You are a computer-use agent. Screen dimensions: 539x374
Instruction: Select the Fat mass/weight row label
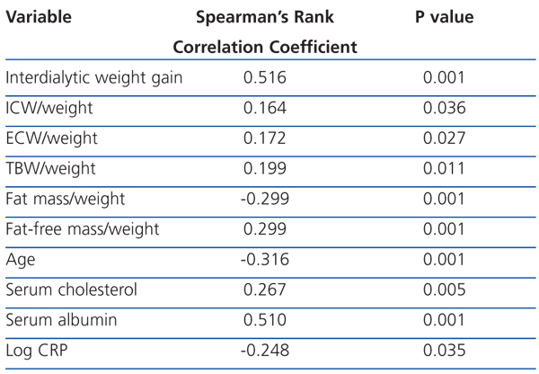66,199
